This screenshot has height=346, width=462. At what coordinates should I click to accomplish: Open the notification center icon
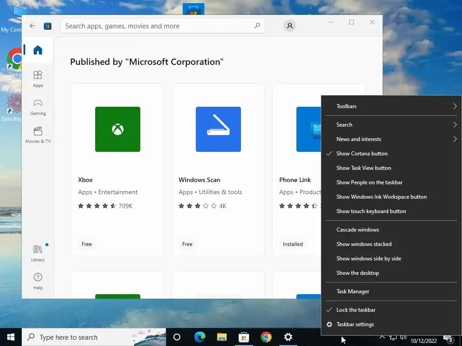[448, 339]
